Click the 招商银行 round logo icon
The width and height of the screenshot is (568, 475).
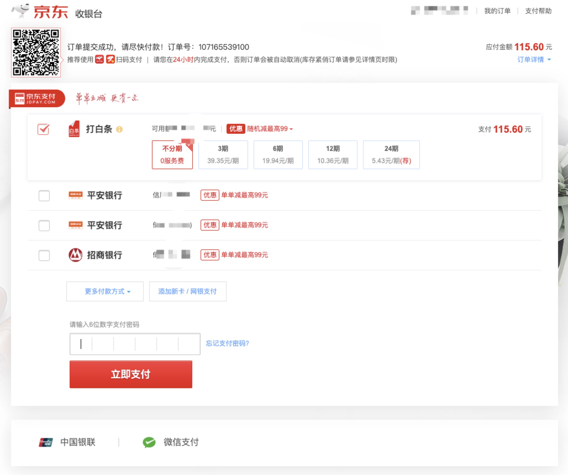click(x=75, y=255)
